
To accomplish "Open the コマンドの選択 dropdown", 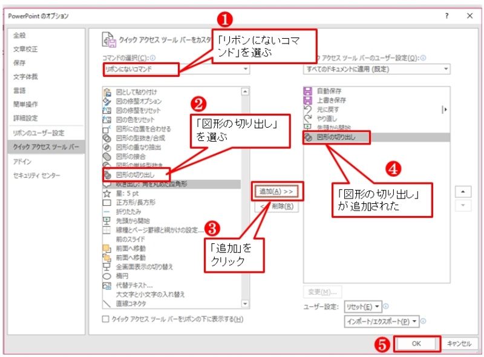I will pos(175,70).
